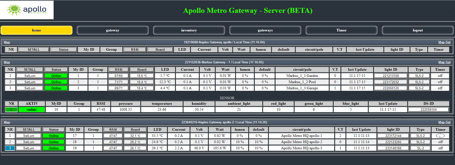455x165 pixels.
Task: Click light ID field 223172032
Action: pos(391,82)
